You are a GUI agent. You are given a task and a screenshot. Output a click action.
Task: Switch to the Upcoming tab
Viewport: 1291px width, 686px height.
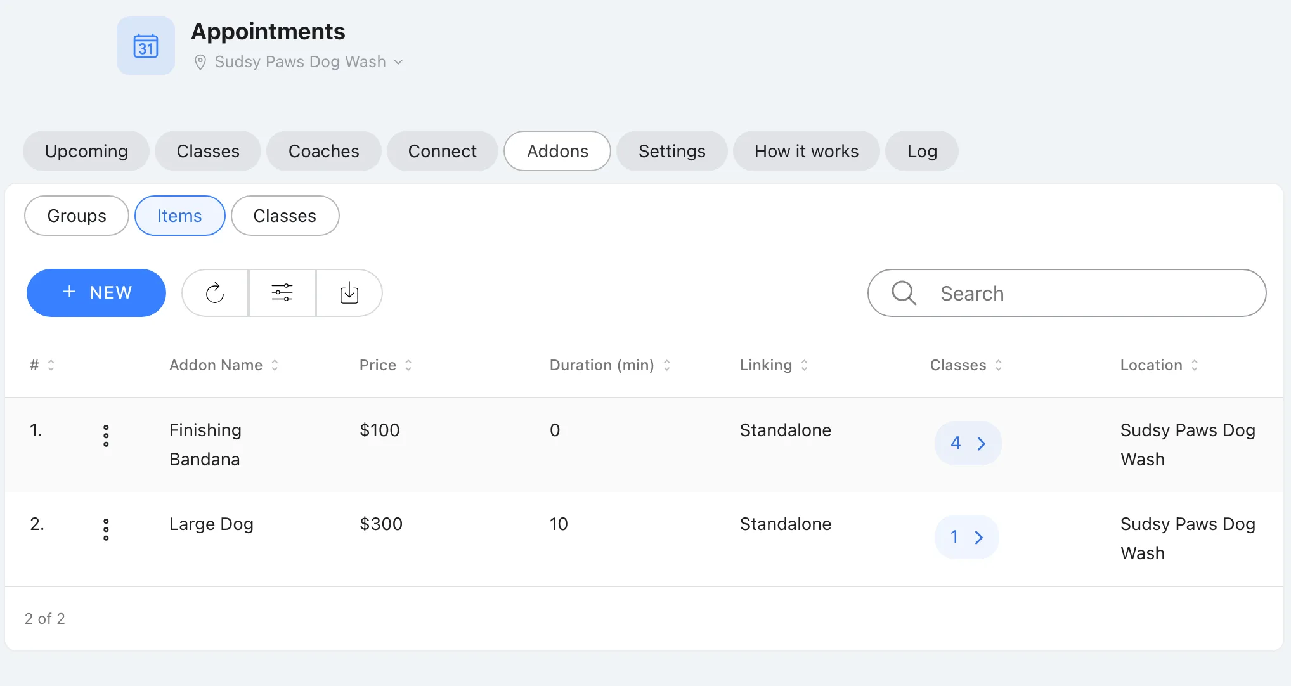click(86, 151)
